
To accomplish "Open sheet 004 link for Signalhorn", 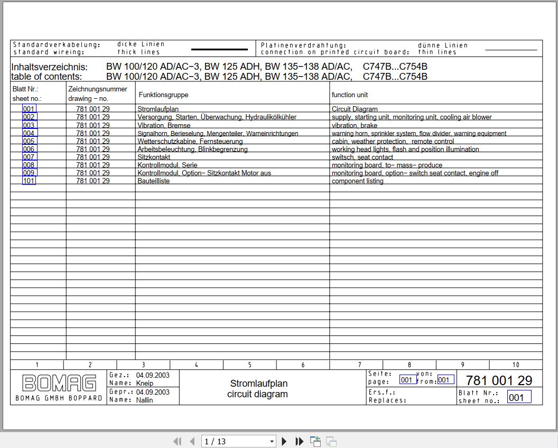I will [x=29, y=133].
